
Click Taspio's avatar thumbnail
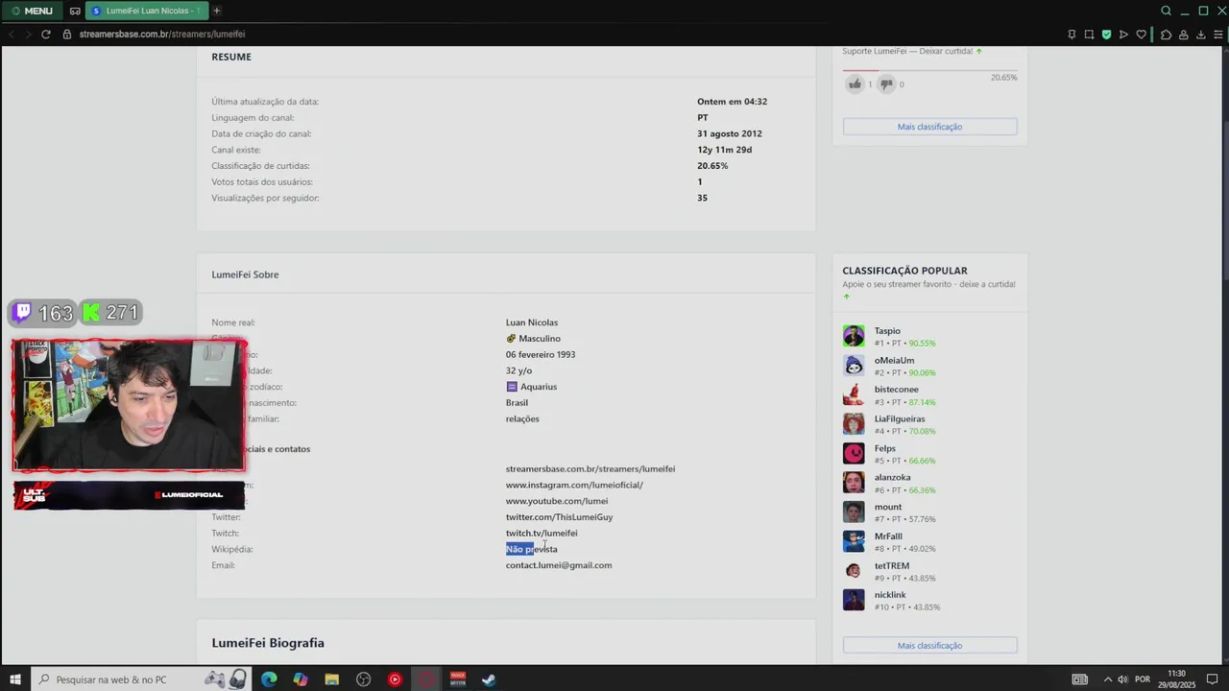pos(854,336)
